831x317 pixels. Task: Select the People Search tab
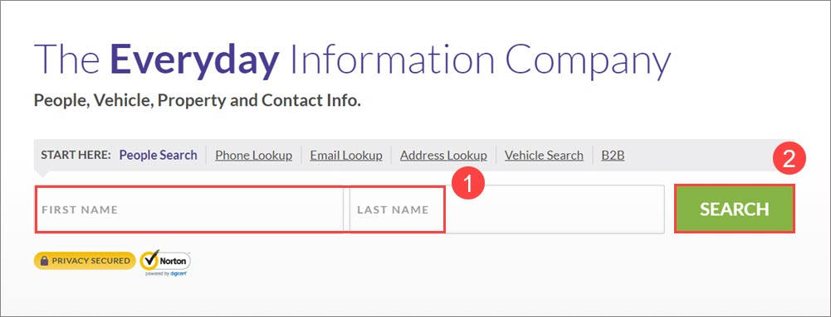pos(158,156)
